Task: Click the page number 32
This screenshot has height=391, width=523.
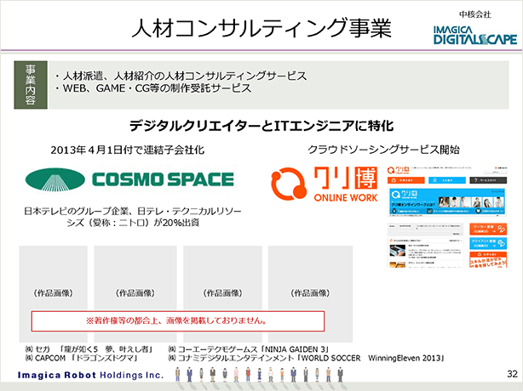Action: click(512, 374)
